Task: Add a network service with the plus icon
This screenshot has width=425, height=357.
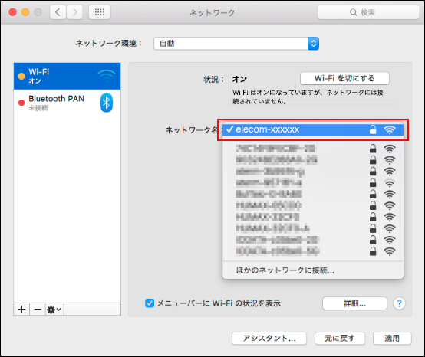Action: pyautogui.click(x=22, y=309)
